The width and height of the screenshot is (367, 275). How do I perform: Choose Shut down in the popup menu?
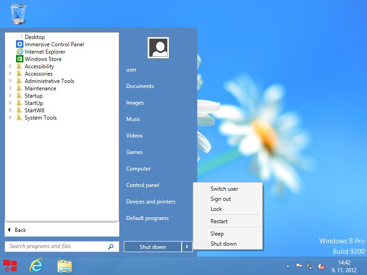click(x=223, y=244)
